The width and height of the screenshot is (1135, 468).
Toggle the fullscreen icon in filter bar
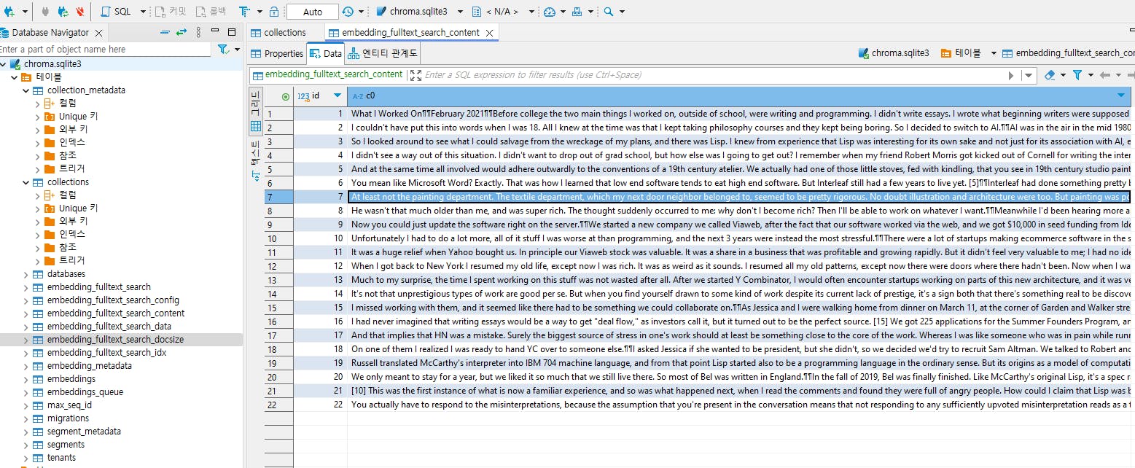click(416, 74)
